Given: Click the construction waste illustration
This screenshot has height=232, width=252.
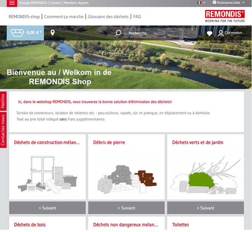Looking at the screenshot, I should pyautogui.click(x=48, y=174).
